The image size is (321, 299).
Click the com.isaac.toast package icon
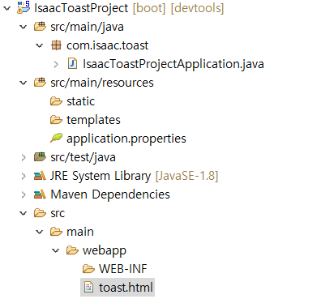(x=56, y=45)
